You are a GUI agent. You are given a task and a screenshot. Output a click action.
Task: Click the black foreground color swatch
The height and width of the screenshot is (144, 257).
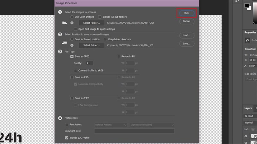click(246, 5)
